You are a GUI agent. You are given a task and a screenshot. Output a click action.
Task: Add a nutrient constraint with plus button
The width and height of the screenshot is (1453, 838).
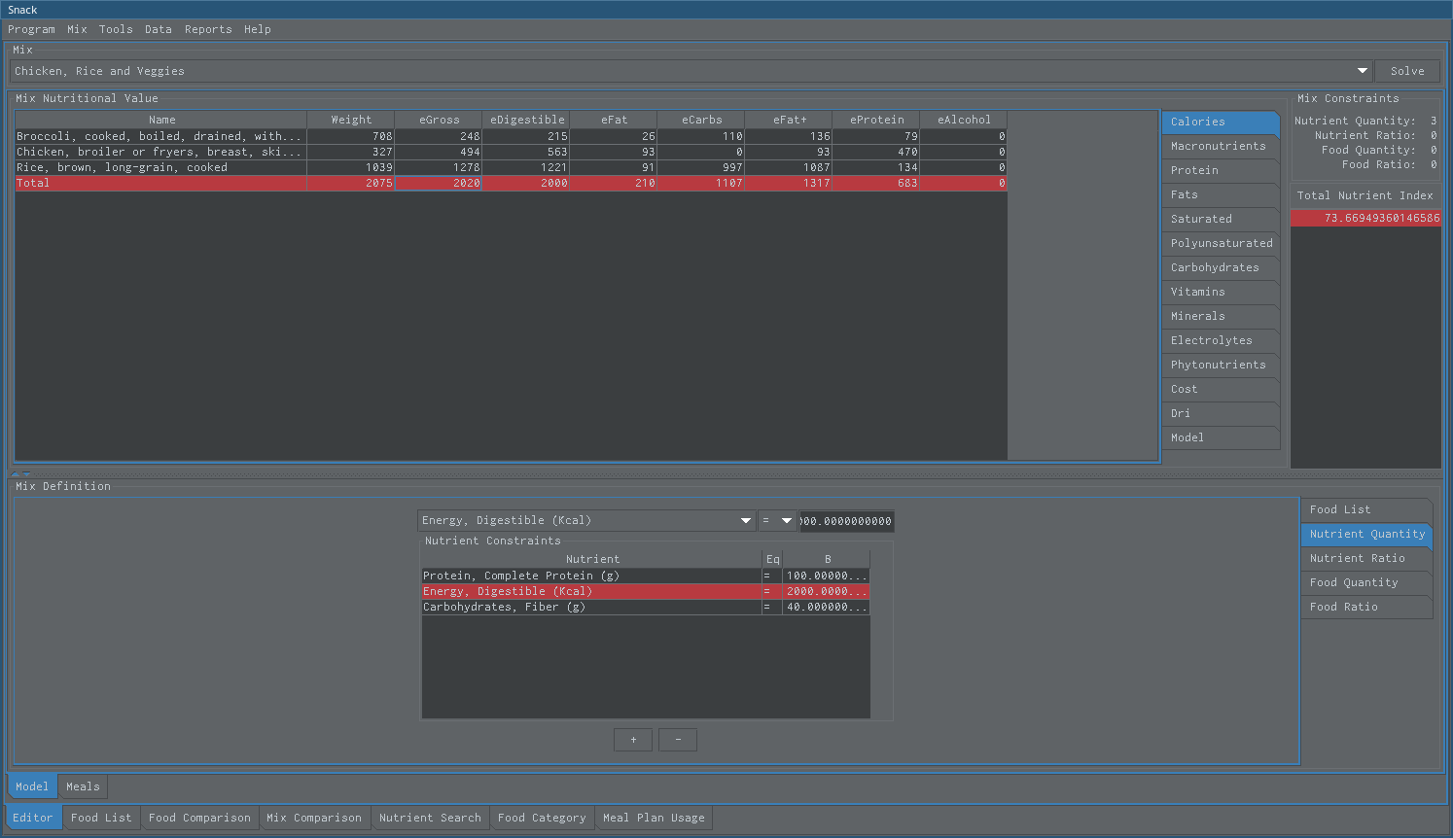click(633, 740)
